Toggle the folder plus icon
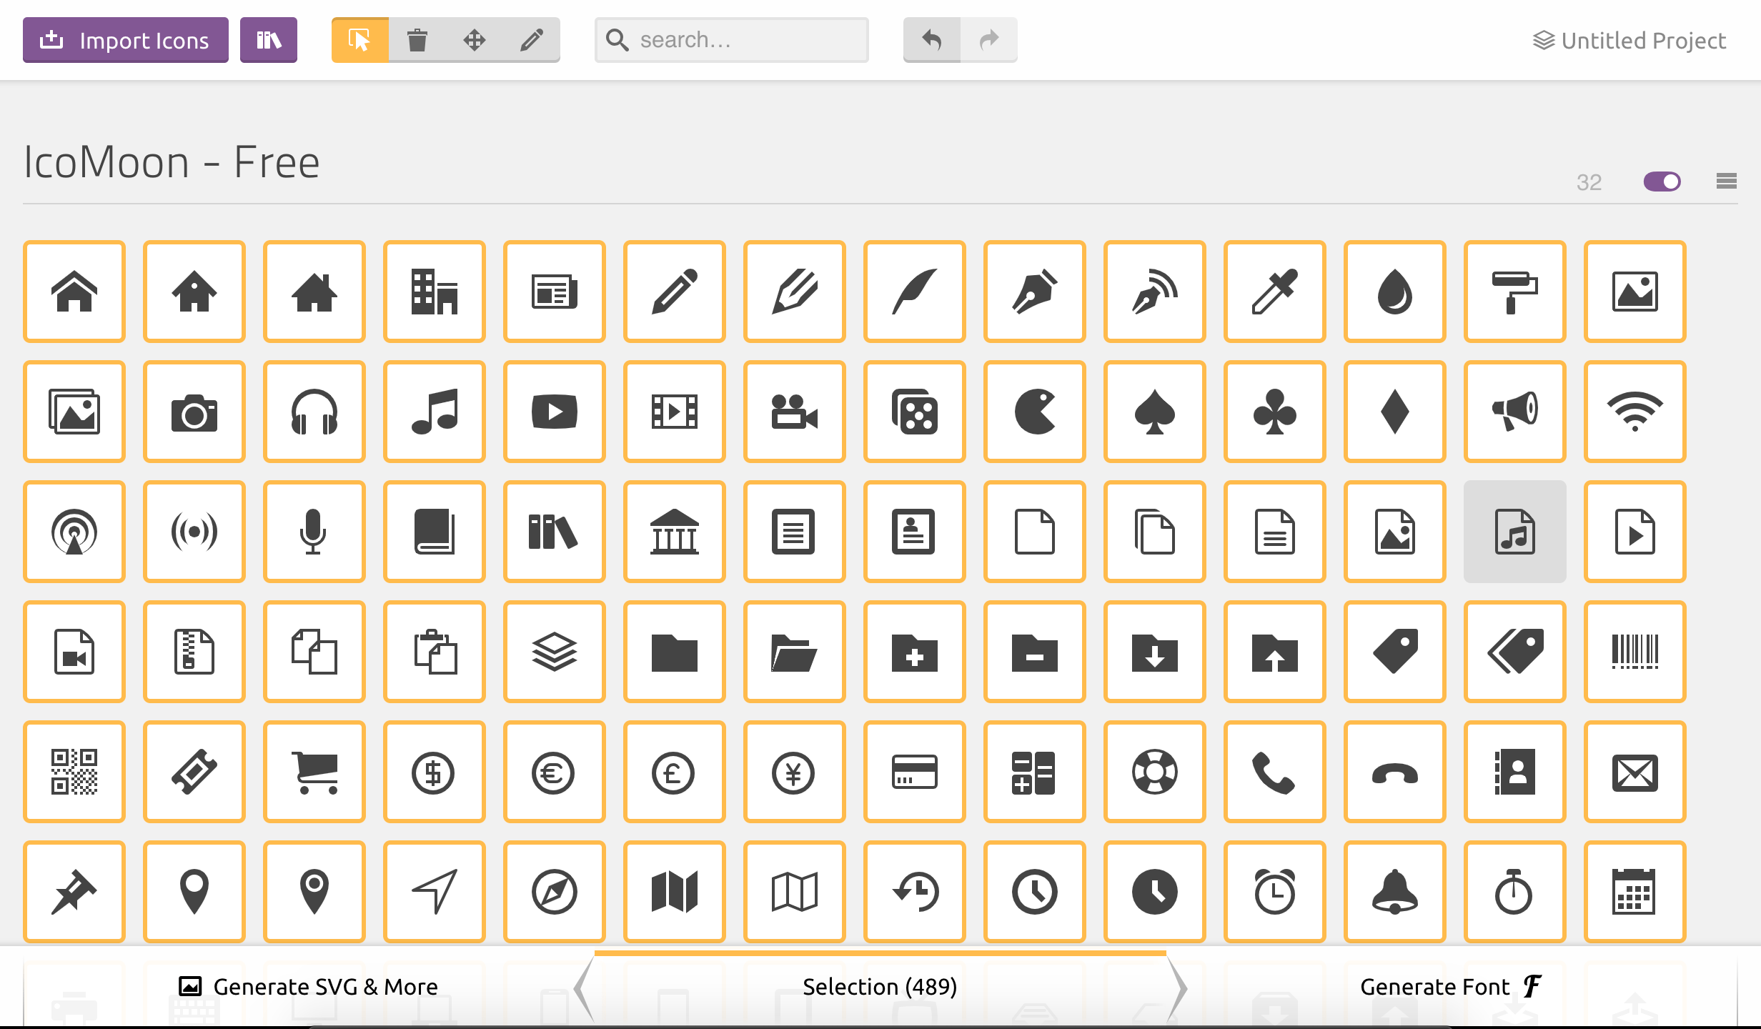 tap(915, 652)
